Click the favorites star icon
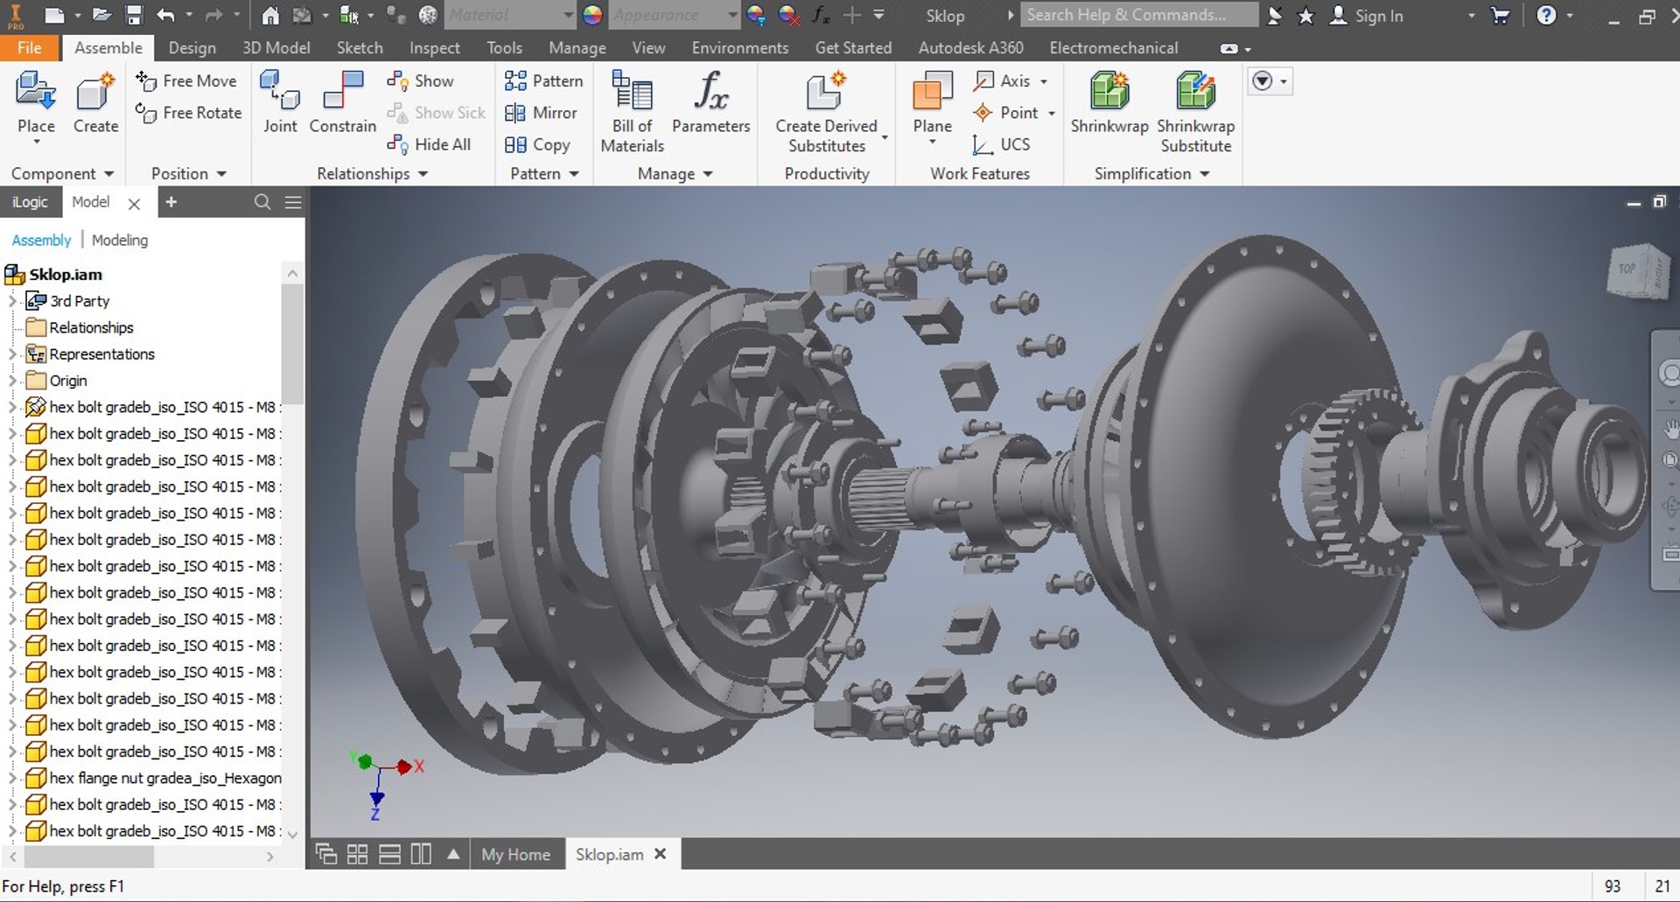1680x902 pixels. [1305, 16]
